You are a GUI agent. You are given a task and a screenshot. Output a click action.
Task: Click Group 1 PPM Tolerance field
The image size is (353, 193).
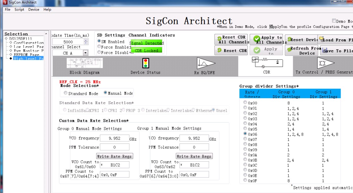pos(194,147)
